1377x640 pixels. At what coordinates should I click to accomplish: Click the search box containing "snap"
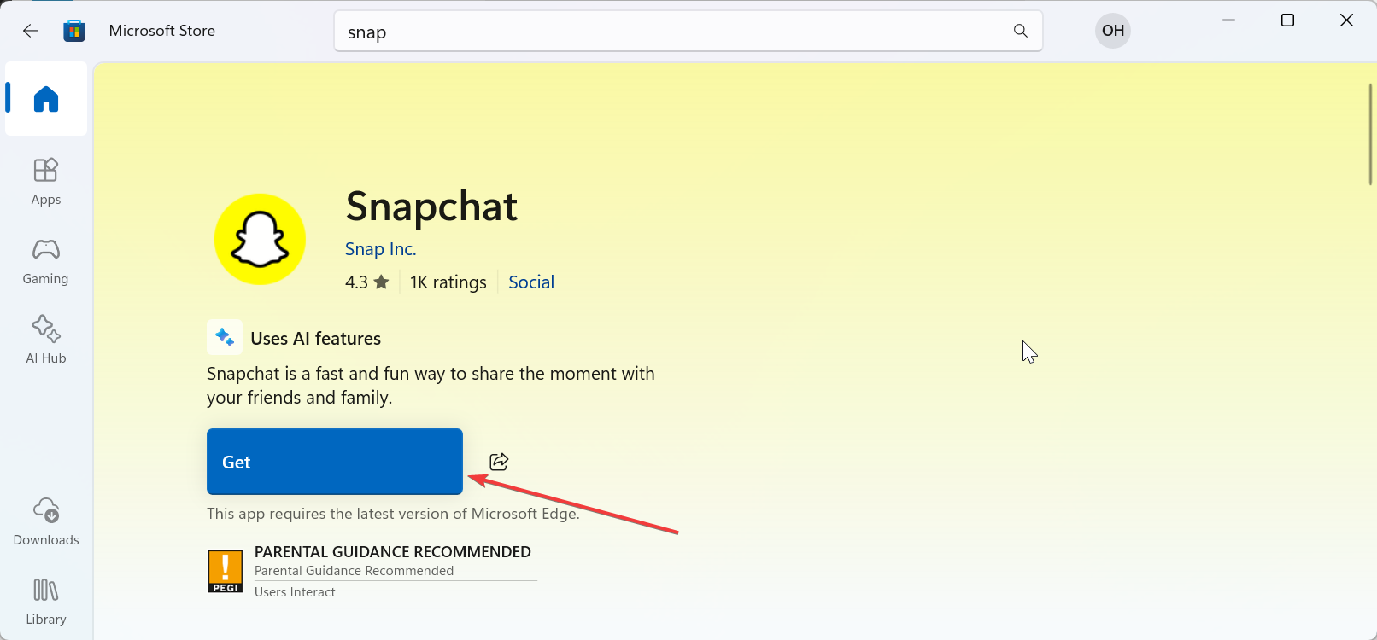(688, 32)
